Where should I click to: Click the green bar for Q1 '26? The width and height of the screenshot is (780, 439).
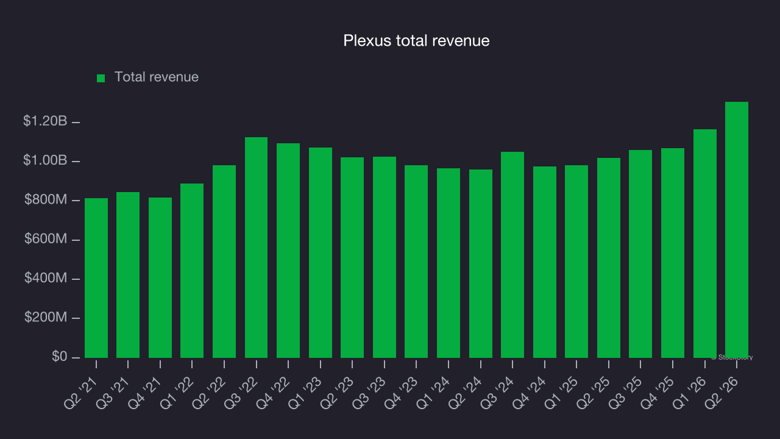705,244
